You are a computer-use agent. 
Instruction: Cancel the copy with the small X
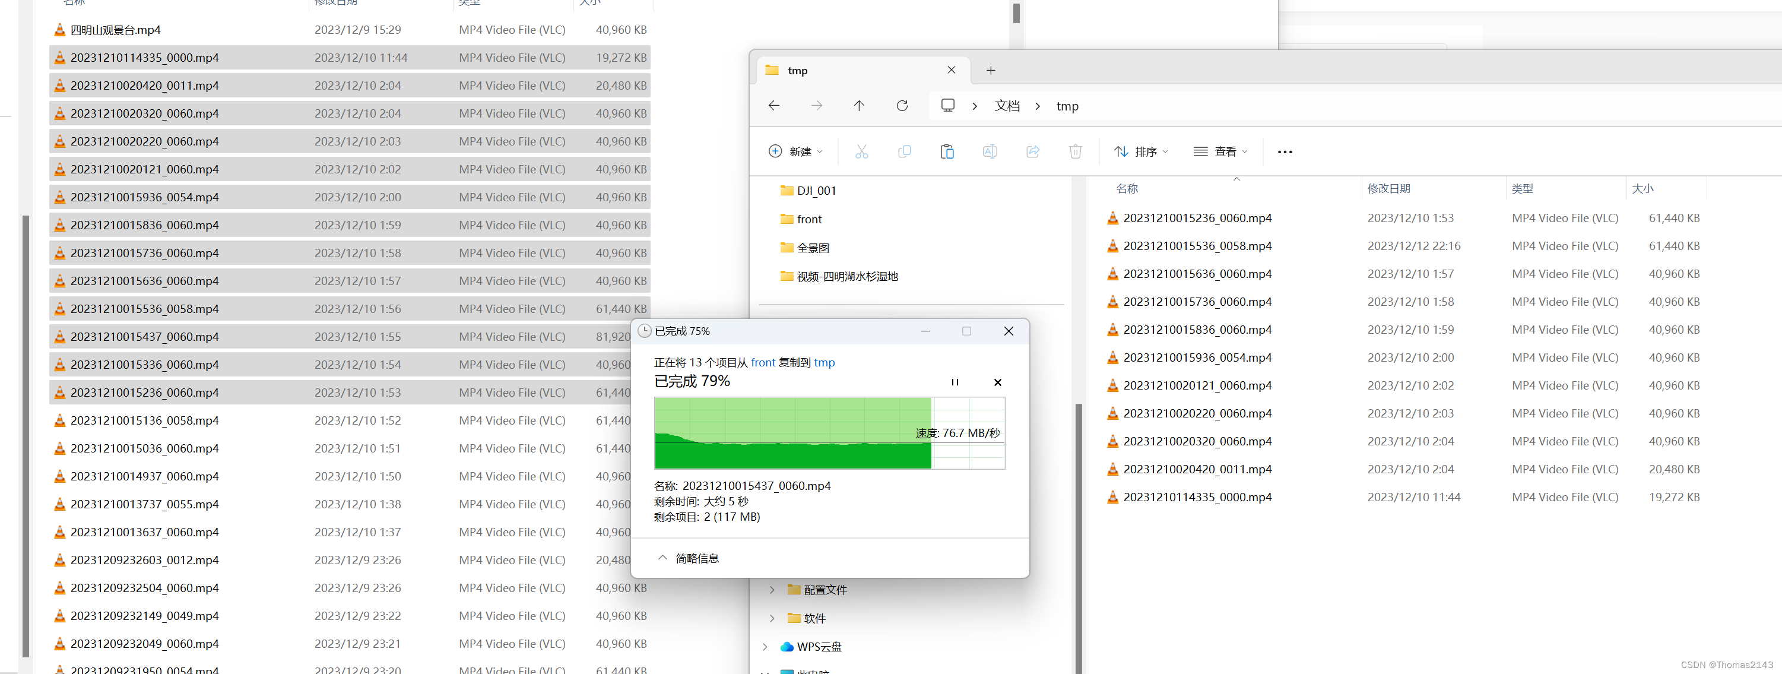coord(997,382)
